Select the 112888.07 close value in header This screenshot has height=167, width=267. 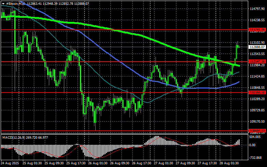tap(81, 3)
